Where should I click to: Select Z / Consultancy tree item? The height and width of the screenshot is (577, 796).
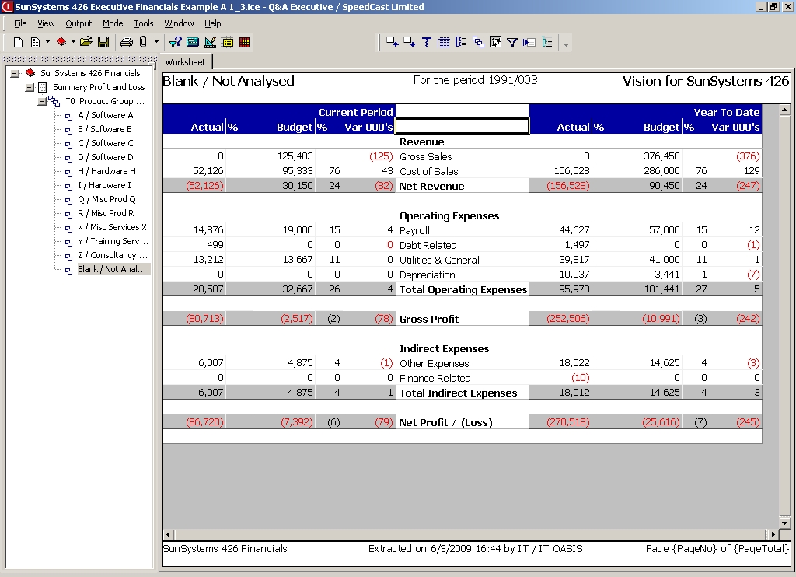[113, 255]
